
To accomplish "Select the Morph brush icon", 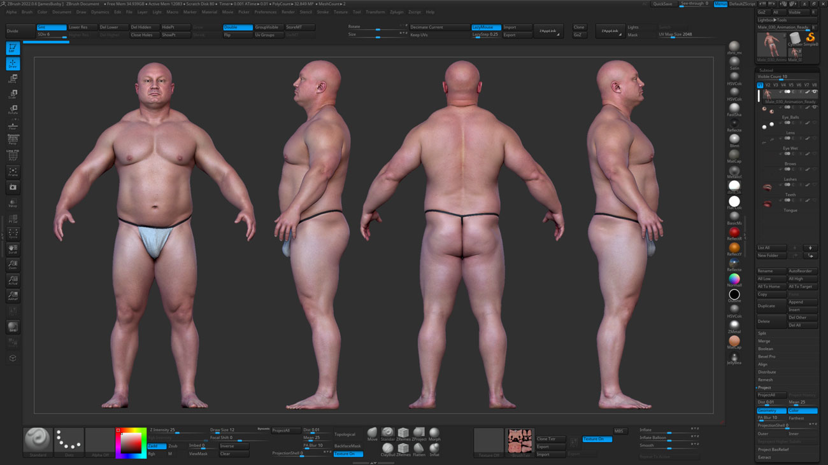I will click(435, 432).
